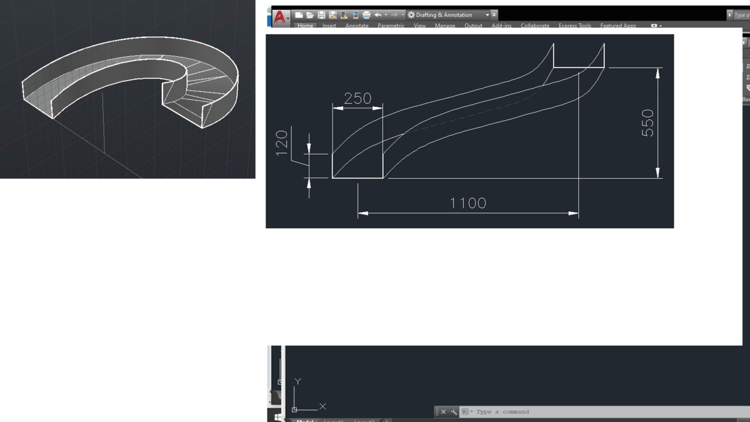
Task: Click the Open file icon
Action: (x=310, y=15)
